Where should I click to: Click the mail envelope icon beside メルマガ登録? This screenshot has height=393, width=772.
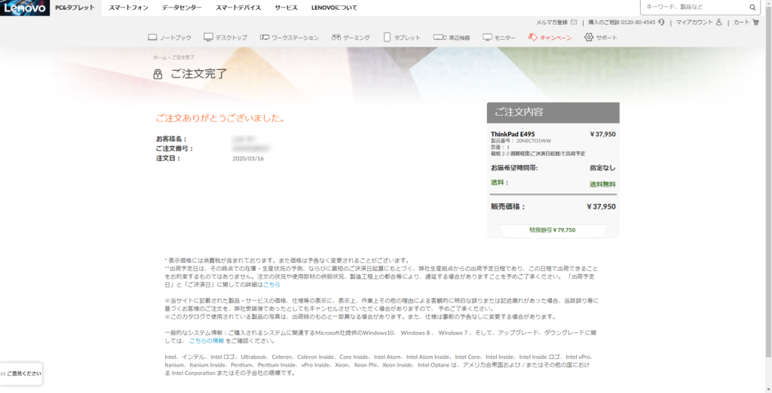point(574,22)
